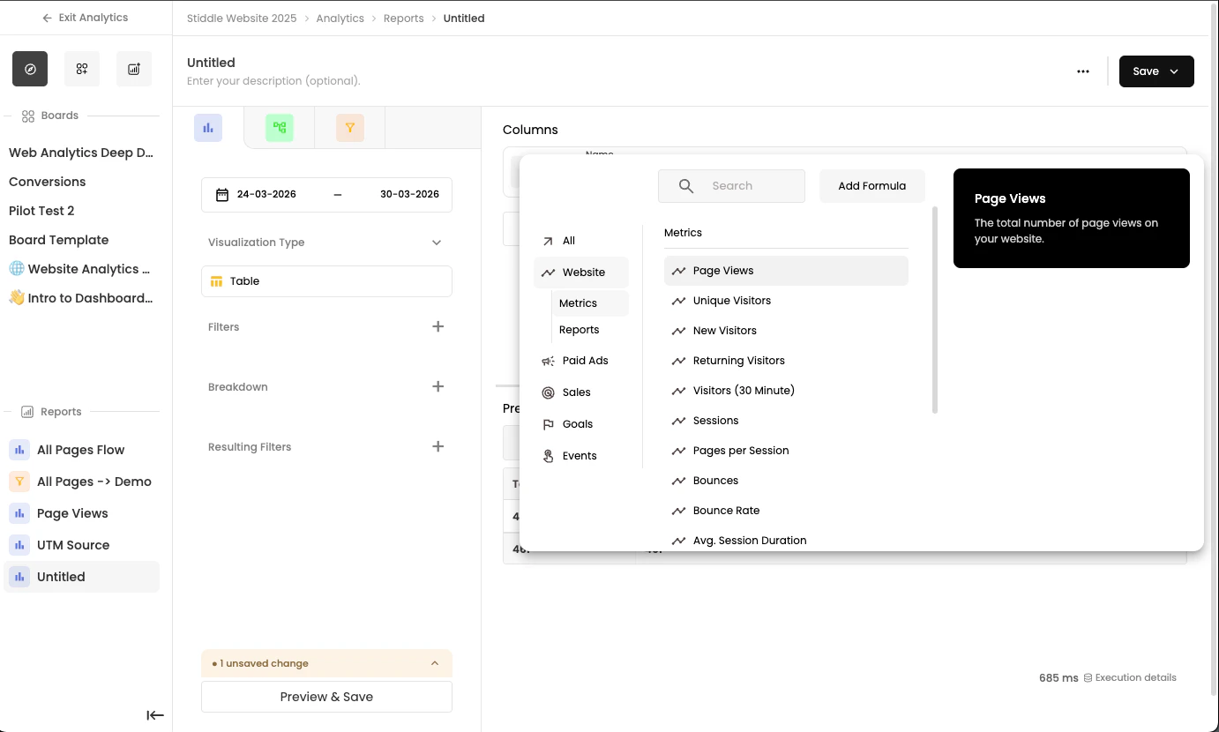The image size is (1219, 732).
Task: Click the Preview & Save button
Action: point(326,697)
